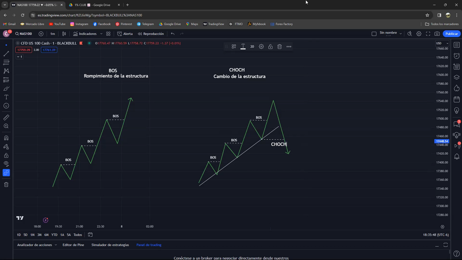Toggle stay in drawing mode
462x260 pixels.
(x=6, y=147)
